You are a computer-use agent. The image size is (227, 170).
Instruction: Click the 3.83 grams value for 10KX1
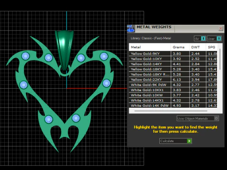[x=177, y=90]
